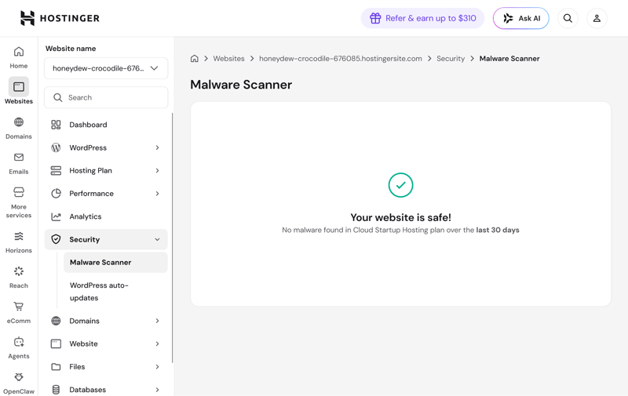The image size is (628, 396).
Task: Click the Security shield icon
Action: tap(56, 239)
